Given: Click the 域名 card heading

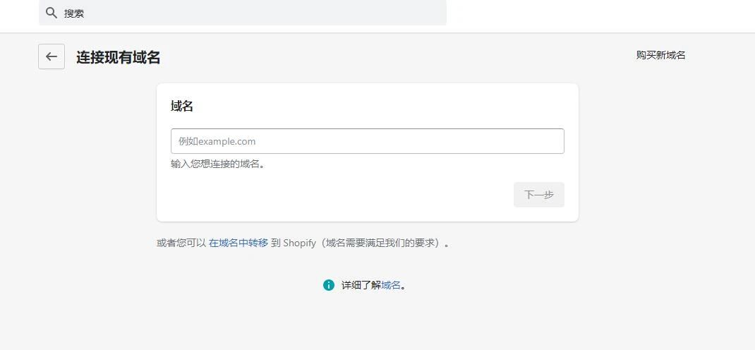Looking at the screenshot, I should click(x=182, y=107).
